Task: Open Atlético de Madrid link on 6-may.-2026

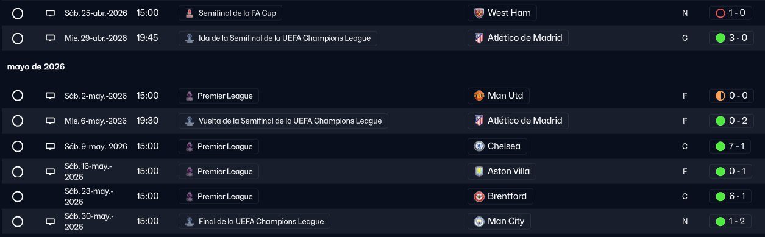Action: point(518,121)
